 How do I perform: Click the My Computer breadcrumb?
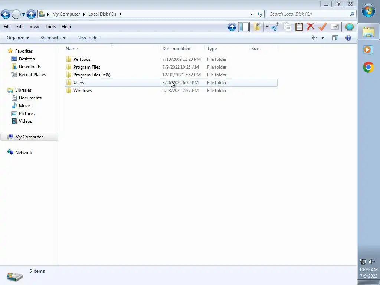click(66, 14)
